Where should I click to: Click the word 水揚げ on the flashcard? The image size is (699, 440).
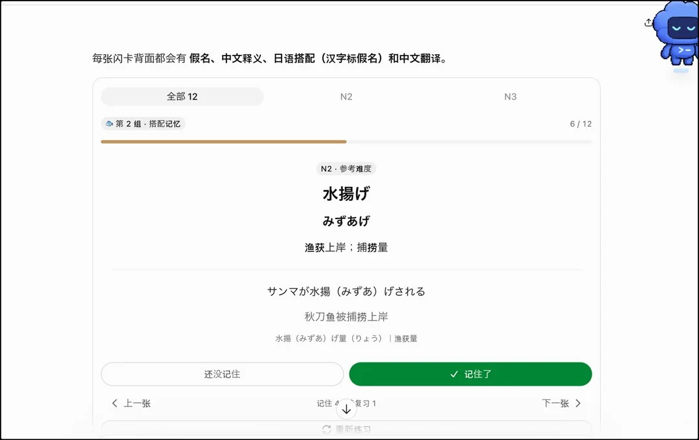pyautogui.click(x=346, y=194)
